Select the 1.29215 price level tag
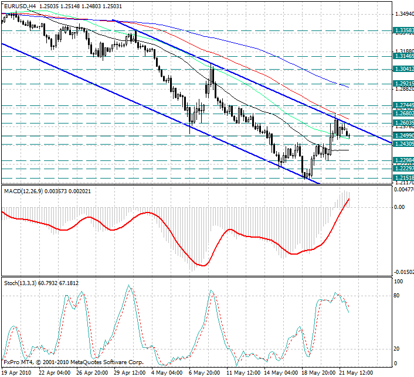 (x=403, y=84)
